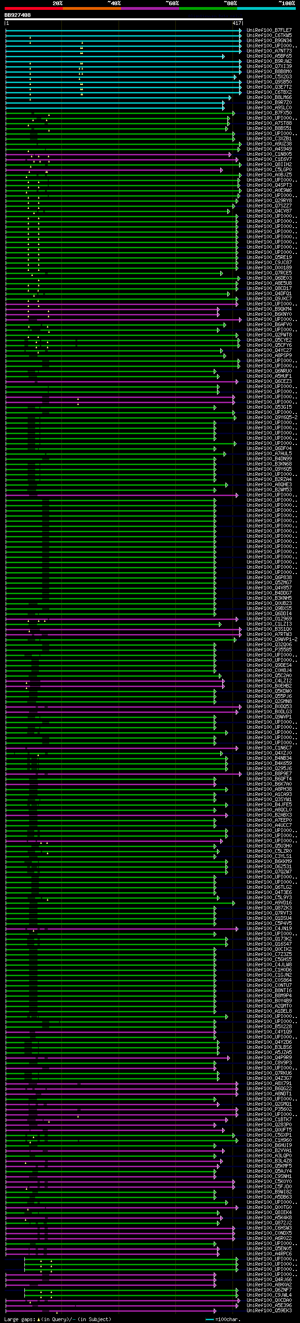Select UniRef100_A4RPC6 label
This screenshot has width=300, height=1323.
[269, 1254]
